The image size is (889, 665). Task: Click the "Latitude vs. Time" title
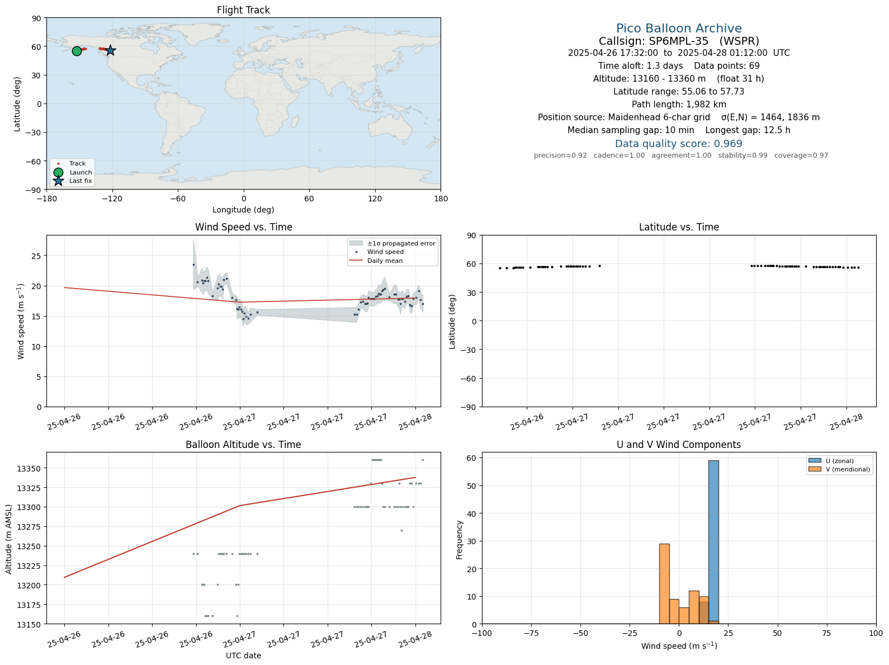(679, 227)
